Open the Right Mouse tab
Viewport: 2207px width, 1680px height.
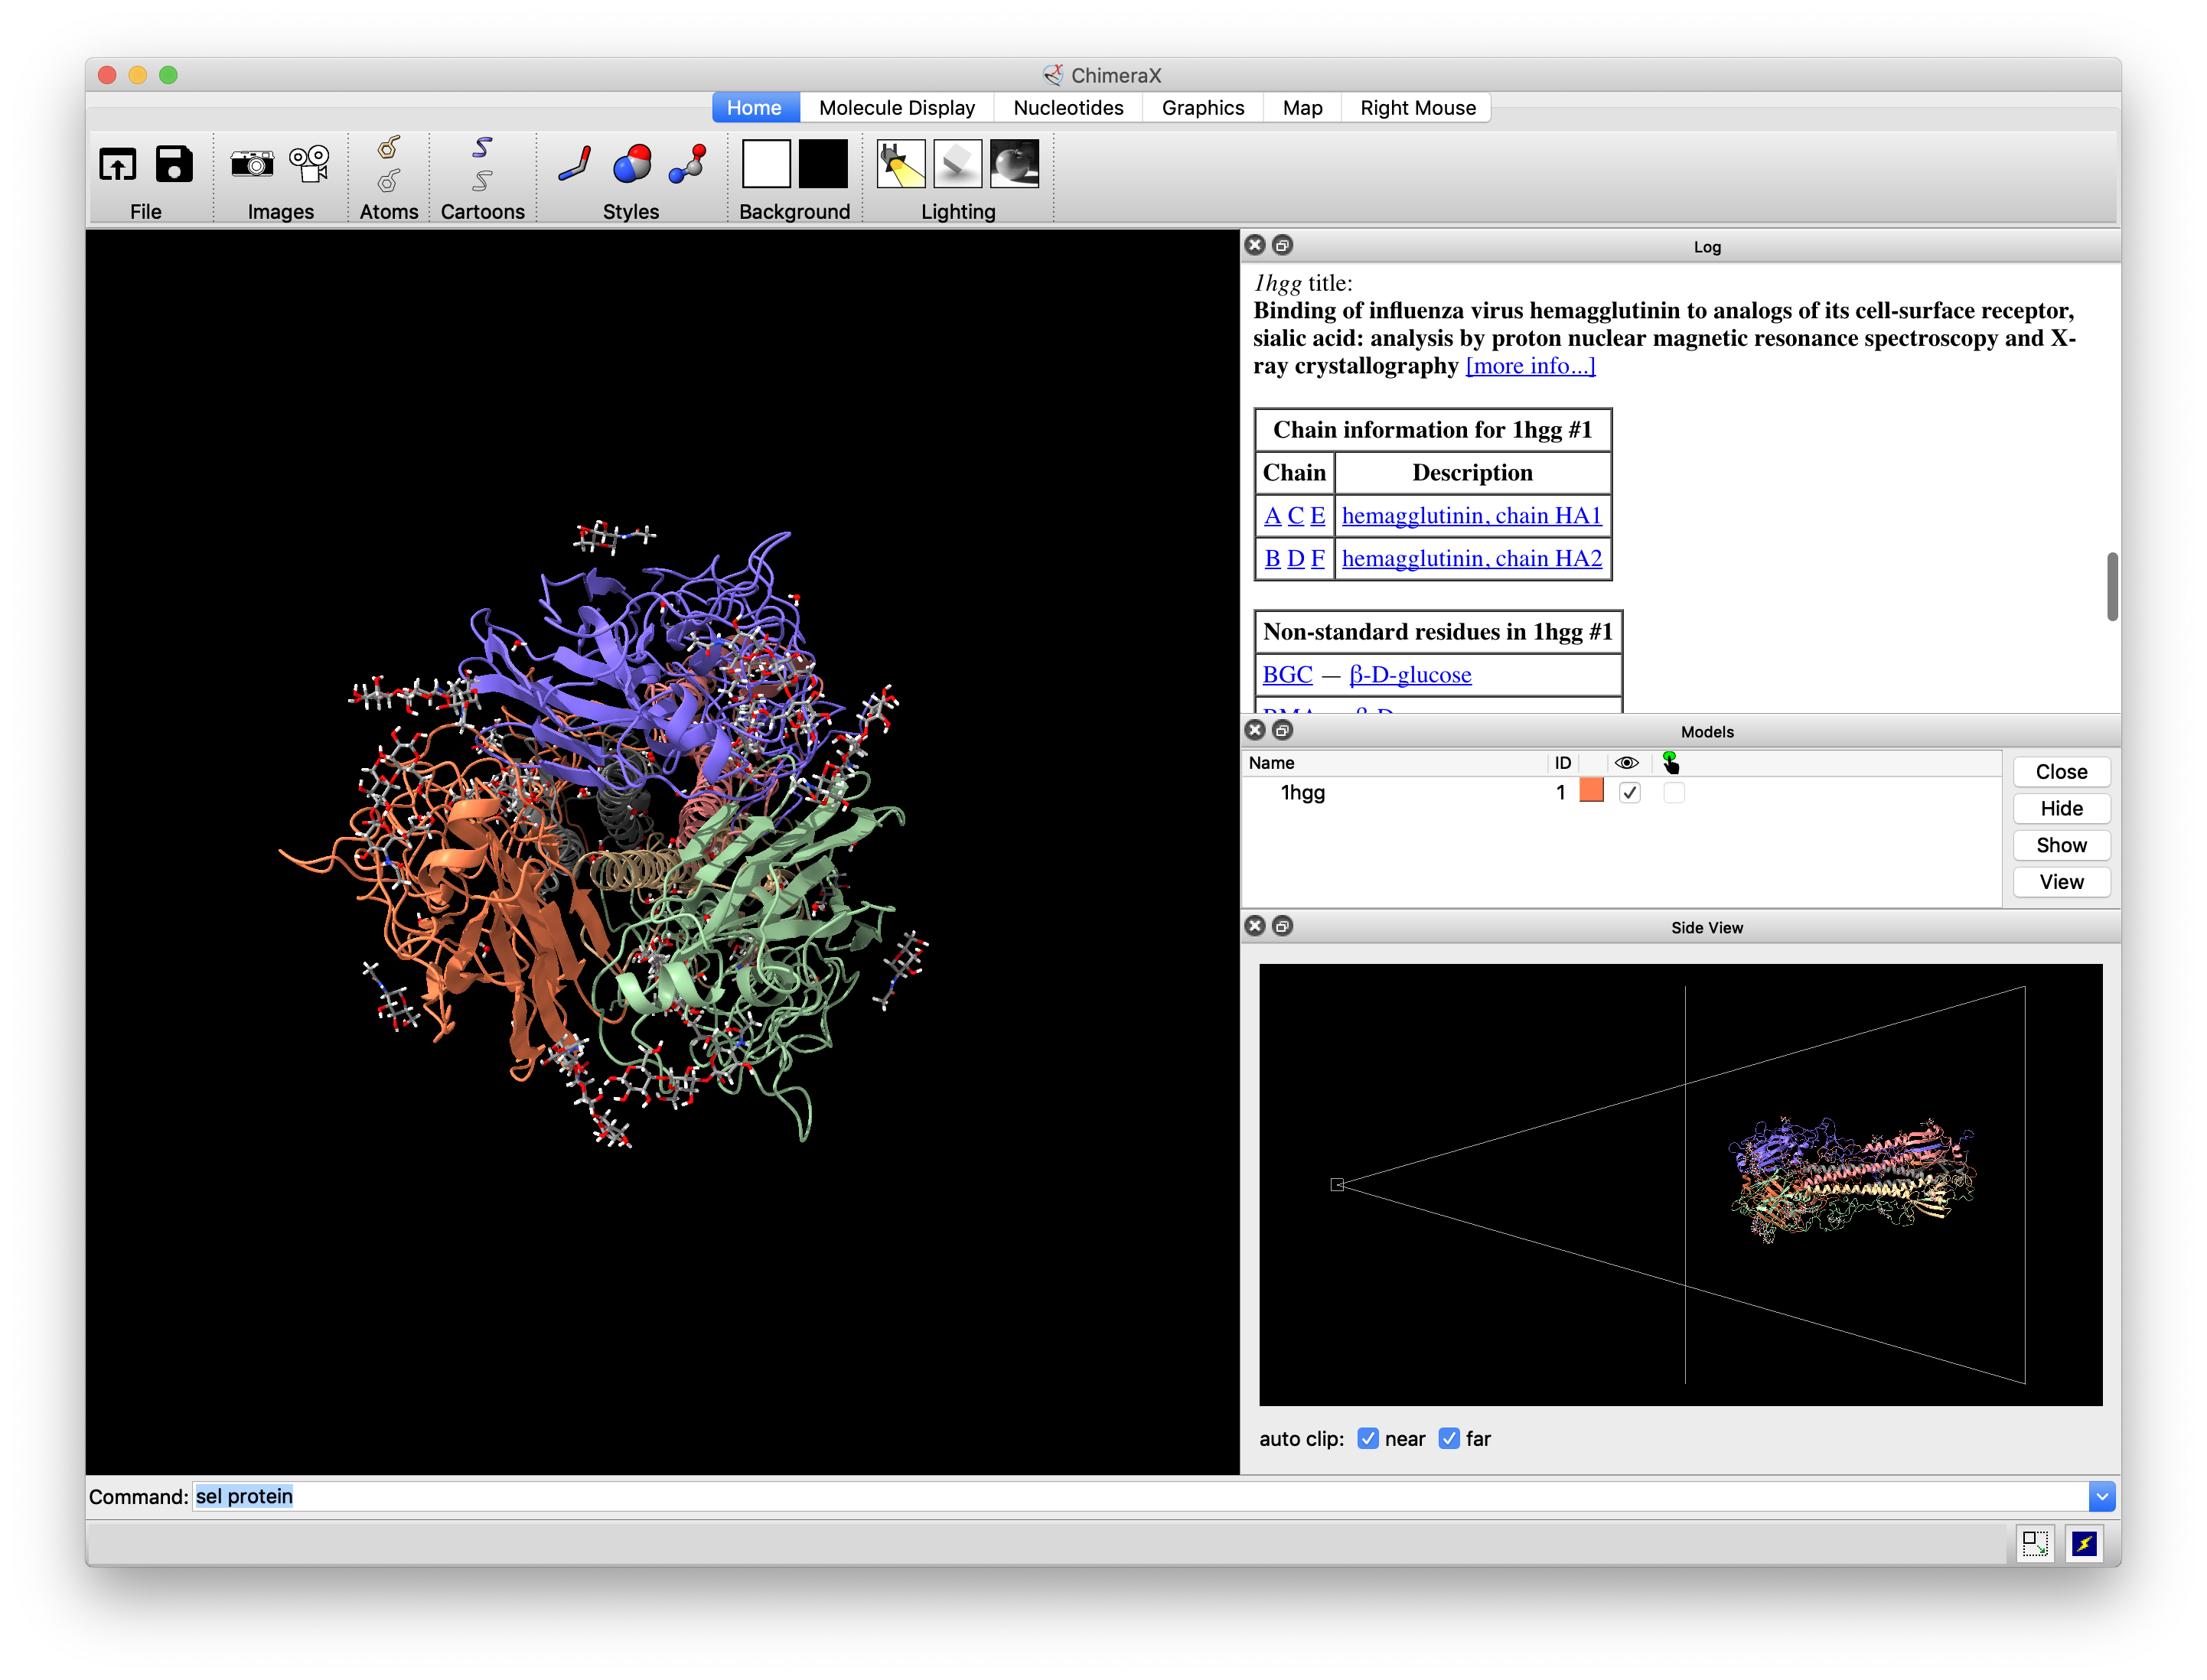click(1418, 107)
